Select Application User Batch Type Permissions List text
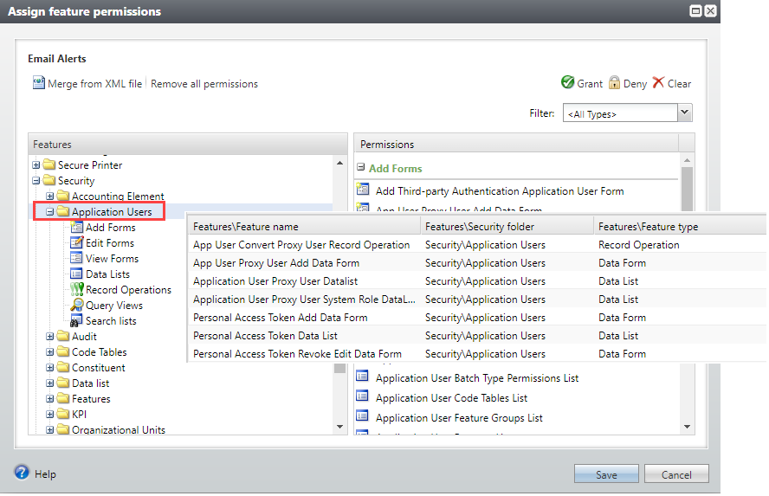The image size is (769, 496). click(476, 378)
